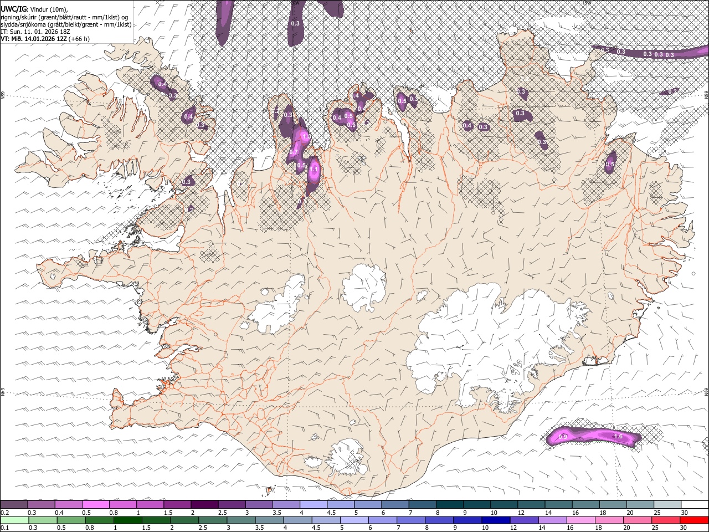The height and width of the screenshot is (532, 709).
Task: Click the bright red 30 swatch, lower legend
Action: [x=694, y=520]
